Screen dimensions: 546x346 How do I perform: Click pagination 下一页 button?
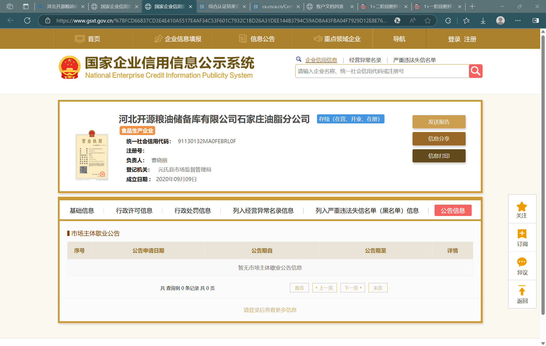[x=353, y=288]
